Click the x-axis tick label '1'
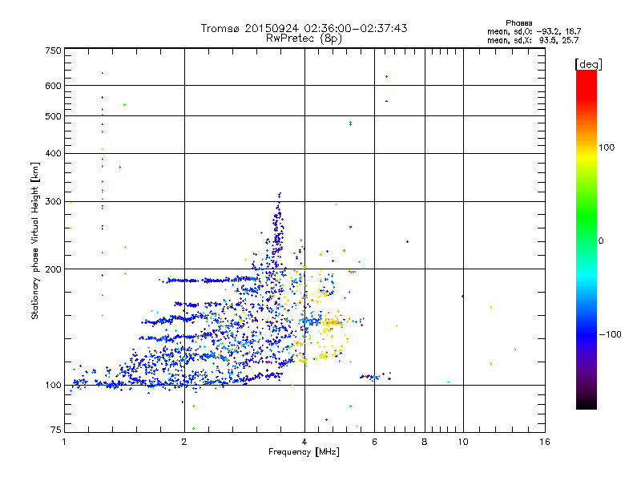This screenshot has width=641, height=481. tap(64, 442)
